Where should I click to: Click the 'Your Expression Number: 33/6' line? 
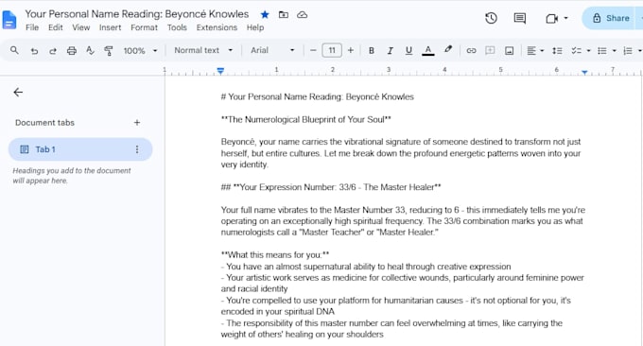(331, 187)
